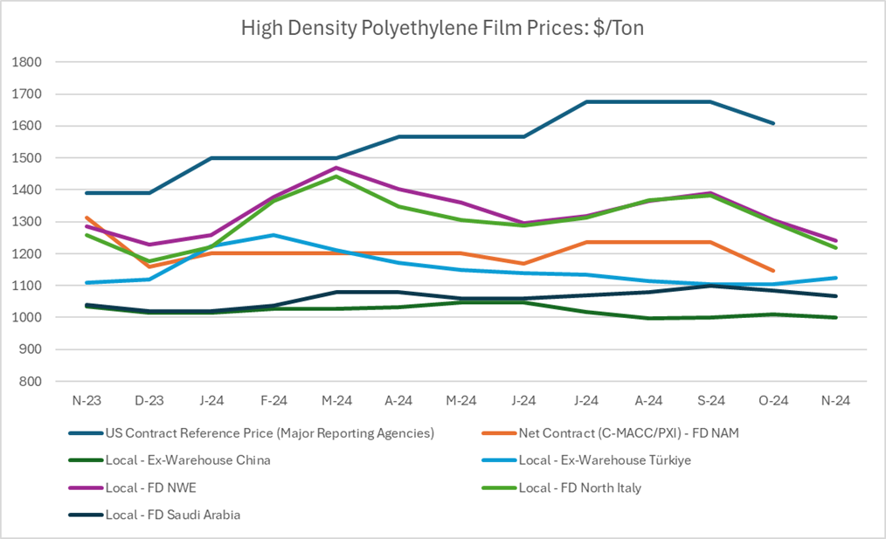The width and height of the screenshot is (886, 539).
Task: Pick the light blue Ex-Warehouse Türkiye legend marker
Action: click(x=497, y=460)
